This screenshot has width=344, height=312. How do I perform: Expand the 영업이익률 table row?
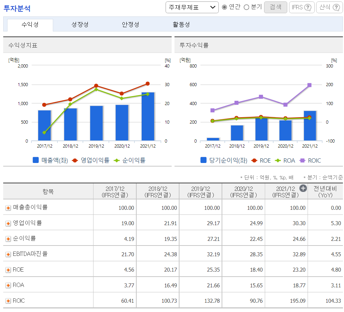[x=8, y=223]
